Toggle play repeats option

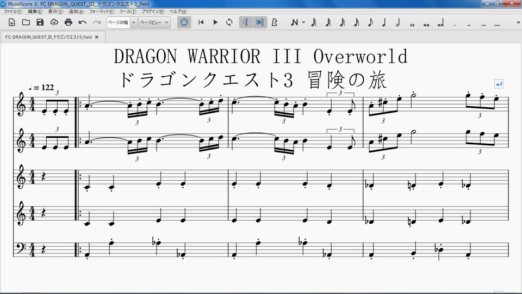246,22
